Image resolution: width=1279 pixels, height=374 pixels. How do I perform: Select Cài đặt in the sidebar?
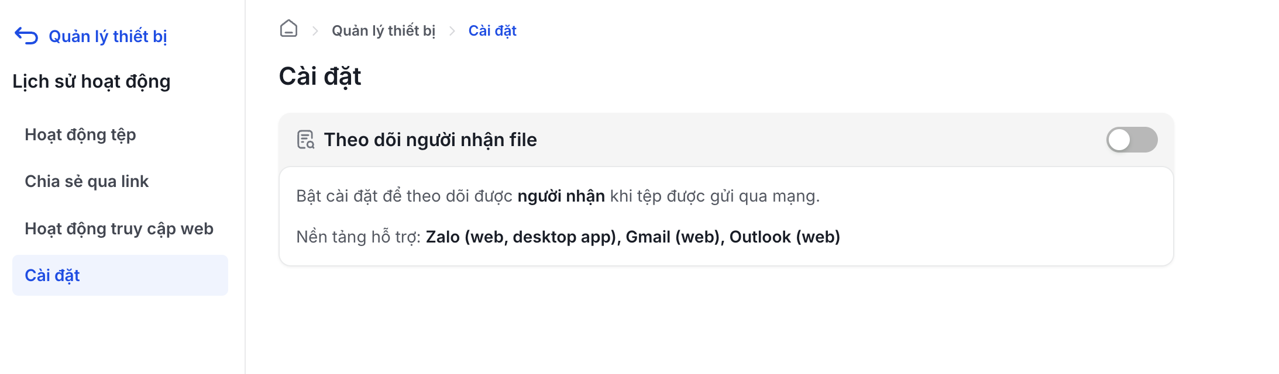click(x=53, y=275)
